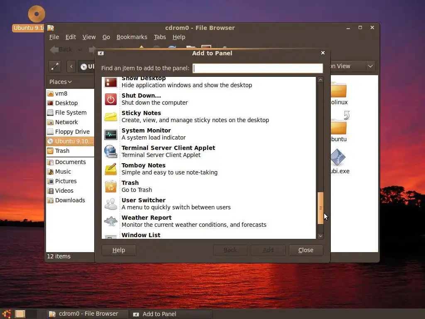This screenshot has width=425, height=319.
Task: Click the show desktop button in bottom panel
Action: click(20, 314)
